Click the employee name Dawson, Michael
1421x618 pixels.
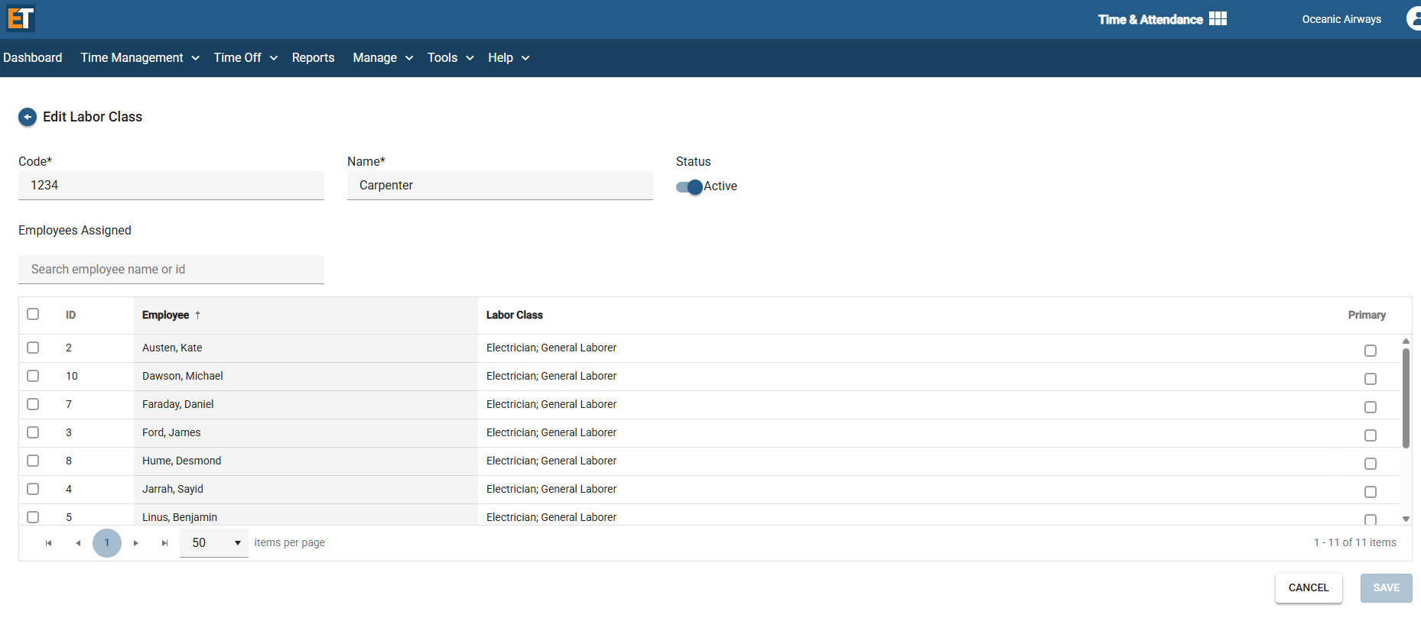click(x=183, y=376)
